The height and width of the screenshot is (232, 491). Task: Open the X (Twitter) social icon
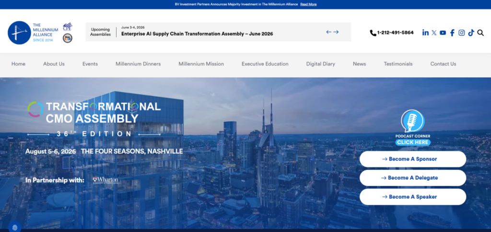[x=433, y=33]
